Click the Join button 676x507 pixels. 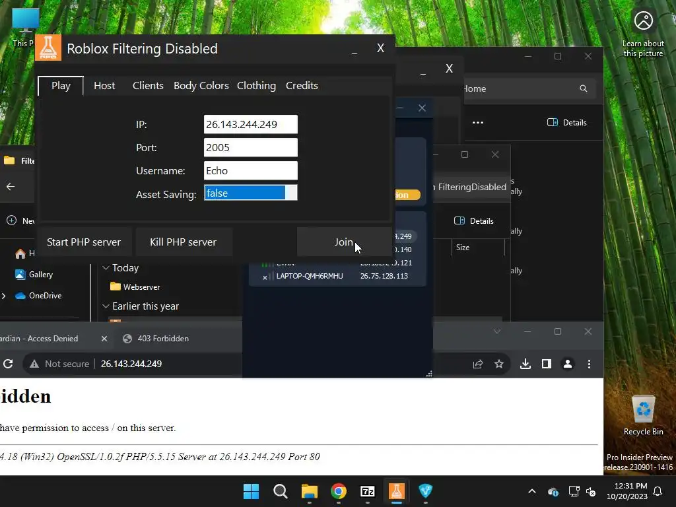[343, 242]
